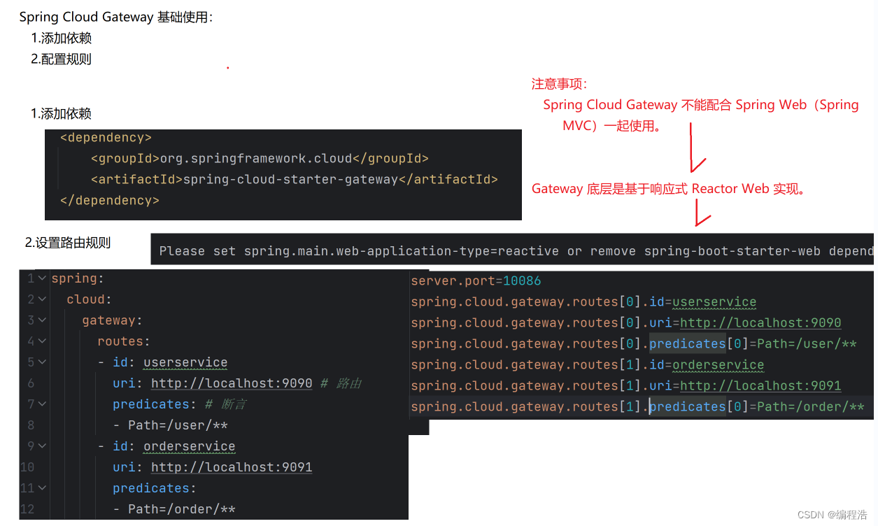The image size is (878, 526).
Task: Click line number 10 in the YAML gutter
Action: tap(27, 467)
